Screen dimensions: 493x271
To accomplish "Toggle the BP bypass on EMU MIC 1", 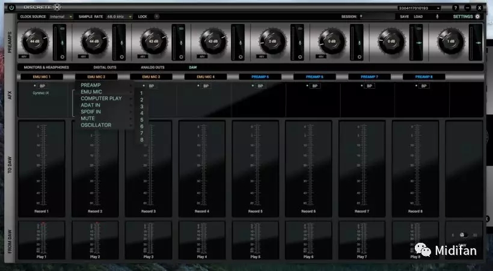I will [41, 86].
